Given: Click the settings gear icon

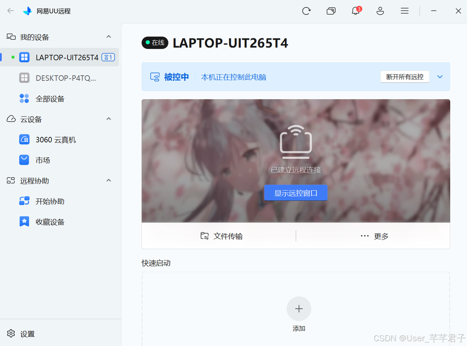Looking at the screenshot, I should (11, 334).
